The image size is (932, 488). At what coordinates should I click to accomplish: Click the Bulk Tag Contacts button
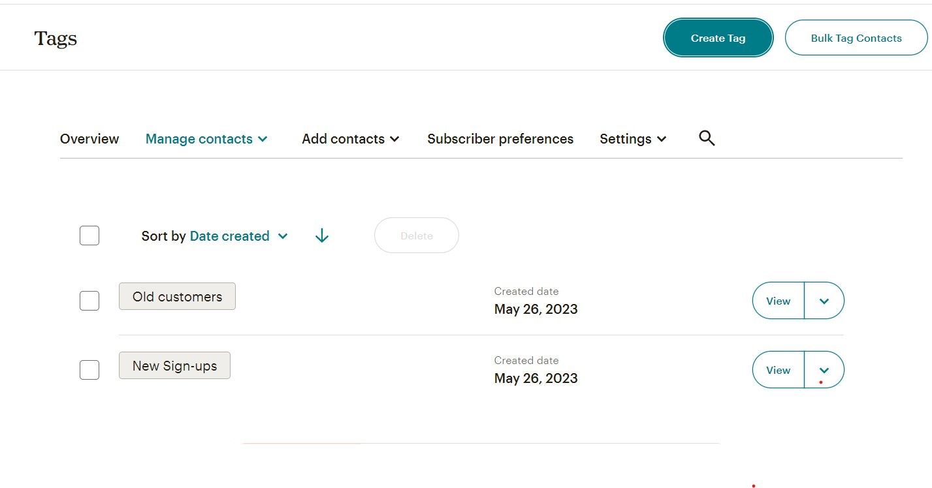[856, 38]
